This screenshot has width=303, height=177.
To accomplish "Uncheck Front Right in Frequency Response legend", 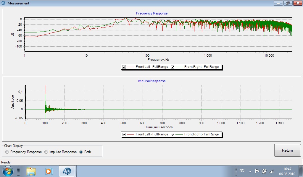I will [x=173, y=67].
